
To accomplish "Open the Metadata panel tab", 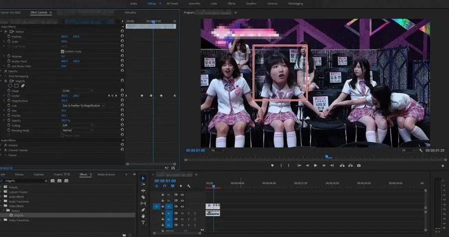I will coord(130,12).
